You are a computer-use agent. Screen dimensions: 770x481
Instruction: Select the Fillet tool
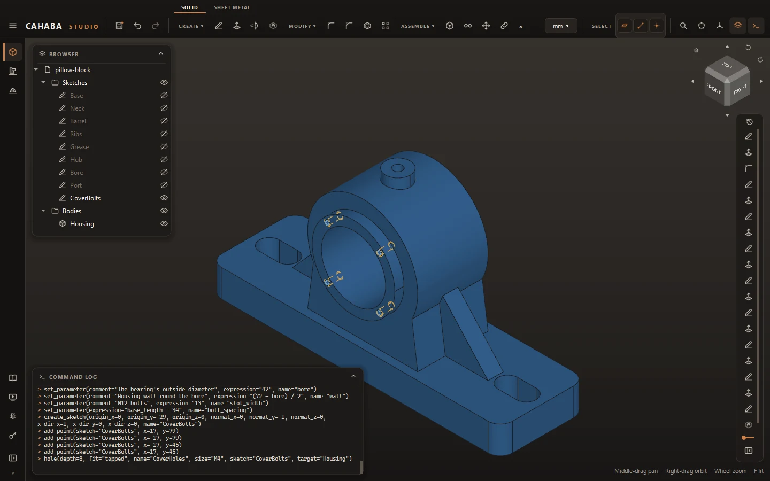point(331,26)
